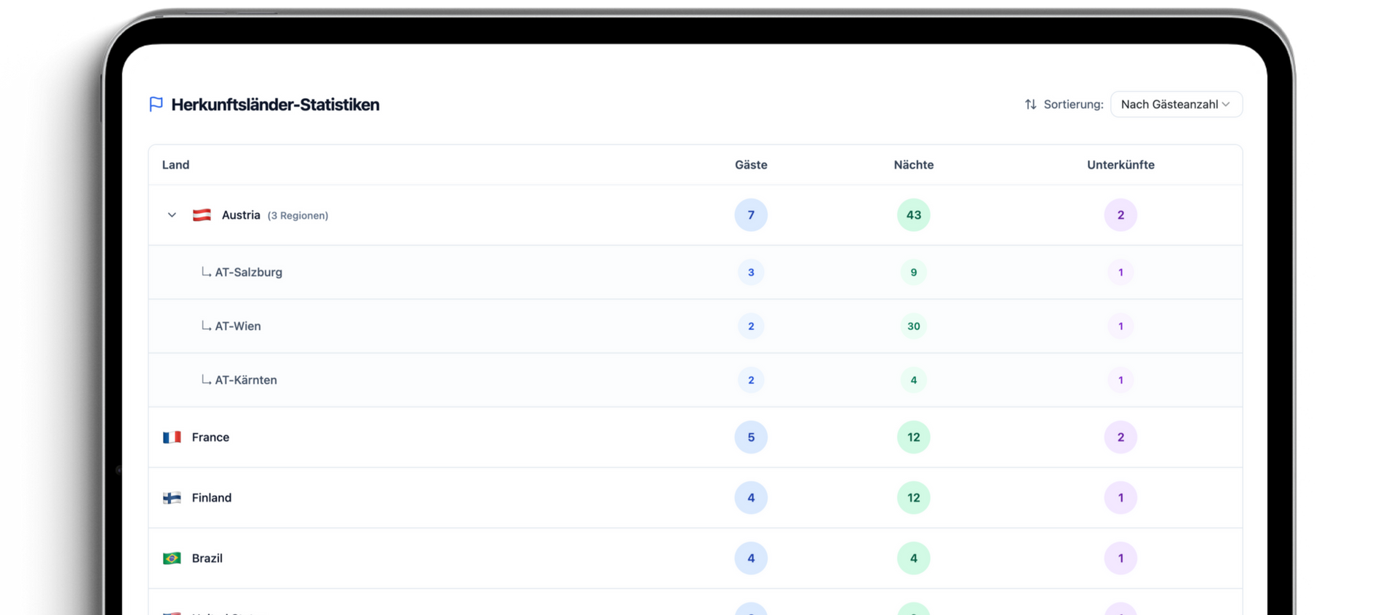1397x615 pixels.
Task: Click the Gäste column header
Action: pyautogui.click(x=751, y=165)
